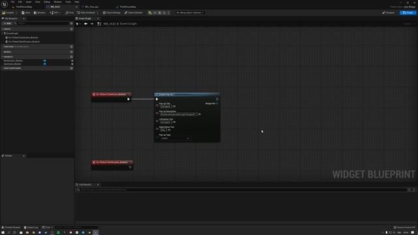
Task: Click the Create Pop Up exec output pin
Action: pyautogui.click(x=217, y=99)
